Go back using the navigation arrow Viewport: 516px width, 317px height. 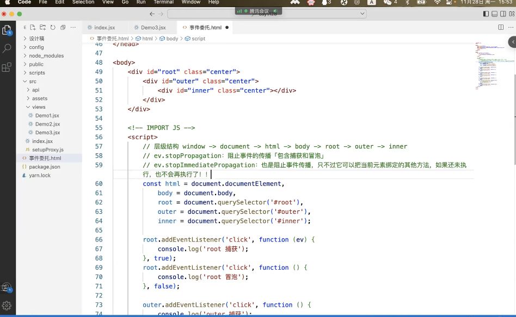click(x=152, y=14)
